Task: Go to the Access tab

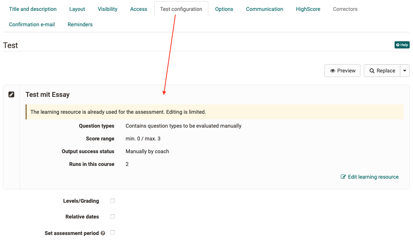Action: (x=139, y=9)
